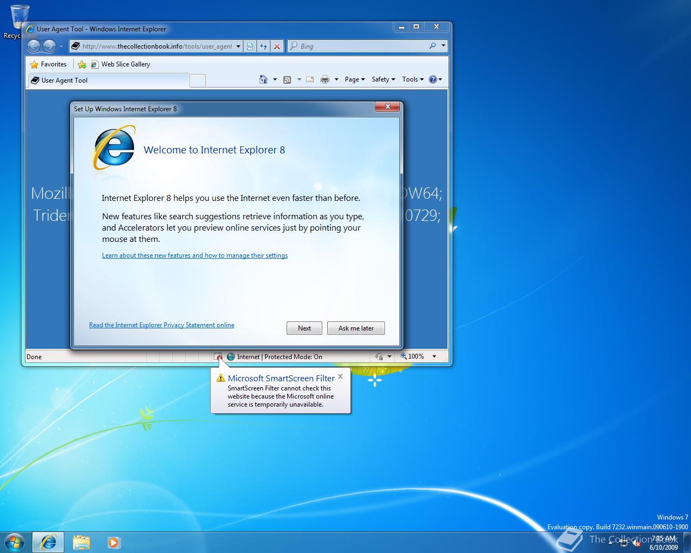Click Ask me later button

click(356, 328)
